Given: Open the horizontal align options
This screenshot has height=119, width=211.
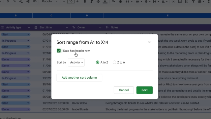Looking at the screenshot, I should tap(139, 1).
